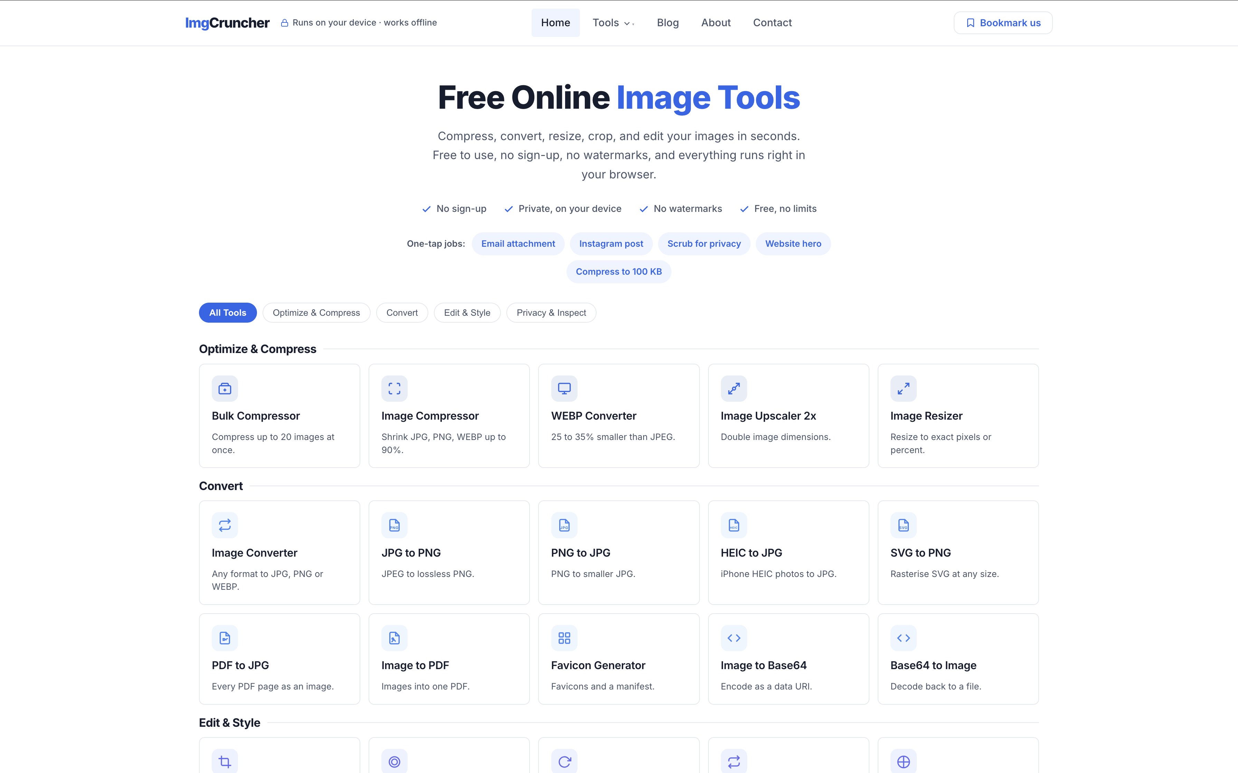Open the SVG to PNG file icon
The width and height of the screenshot is (1238, 773).
click(903, 525)
